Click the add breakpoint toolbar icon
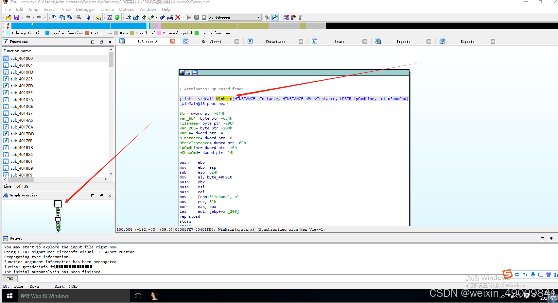This screenshot has width=558, height=303. point(294,17)
